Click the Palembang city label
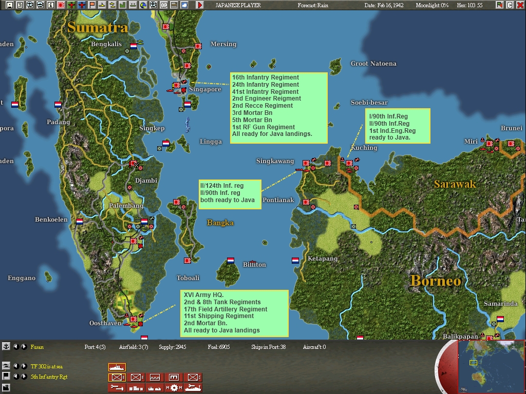The height and width of the screenshot is (394, 526). coord(126,205)
